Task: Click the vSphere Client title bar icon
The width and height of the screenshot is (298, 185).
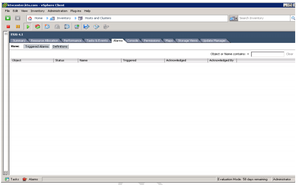Action: point(5,5)
